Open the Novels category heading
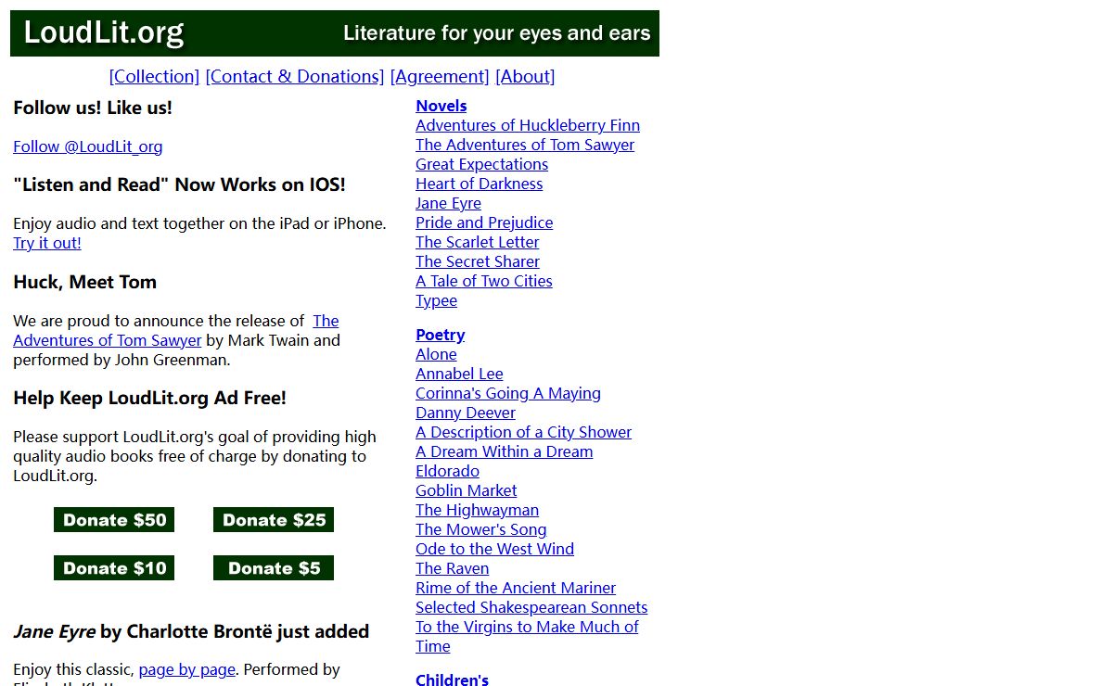The width and height of the screenshot is (1113, 686). [x=441, y=106]
